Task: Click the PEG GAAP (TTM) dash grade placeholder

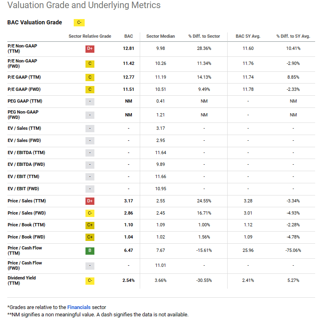Action: click(x=90, y=101)
